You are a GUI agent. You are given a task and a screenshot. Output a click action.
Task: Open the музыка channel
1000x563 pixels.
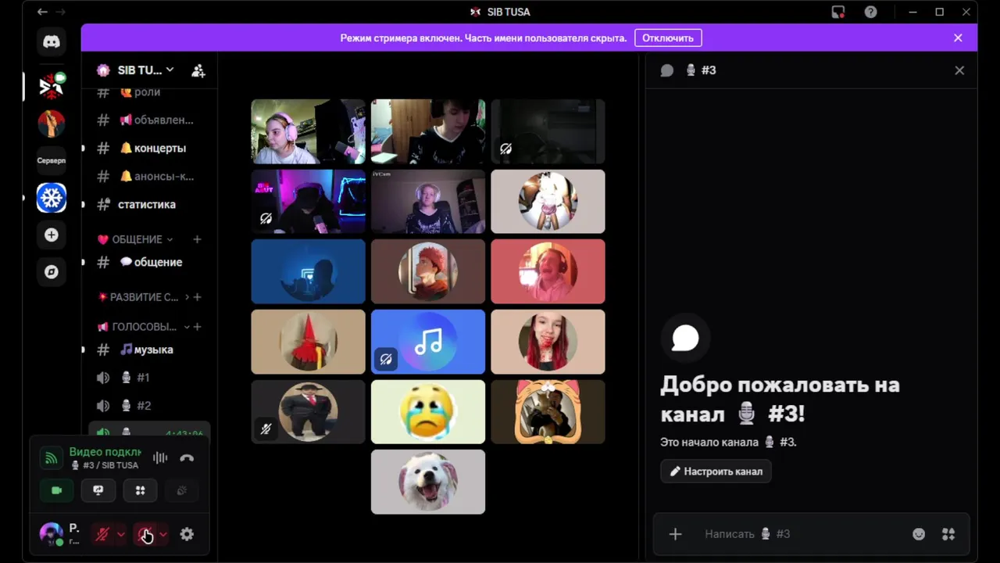click(148, 350)
